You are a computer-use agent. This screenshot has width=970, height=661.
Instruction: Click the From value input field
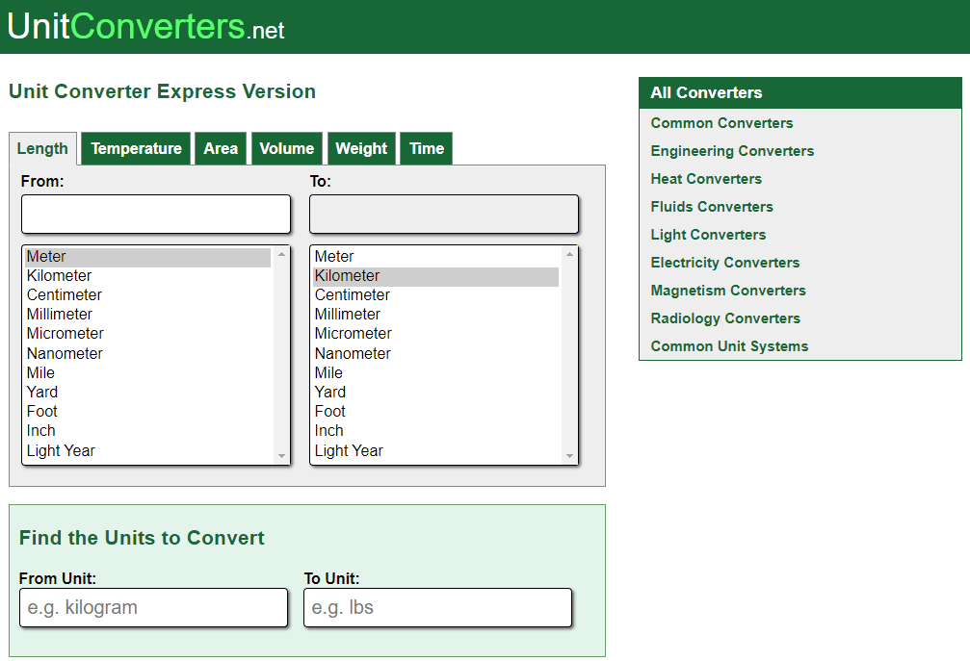click(x=156, y=215)
